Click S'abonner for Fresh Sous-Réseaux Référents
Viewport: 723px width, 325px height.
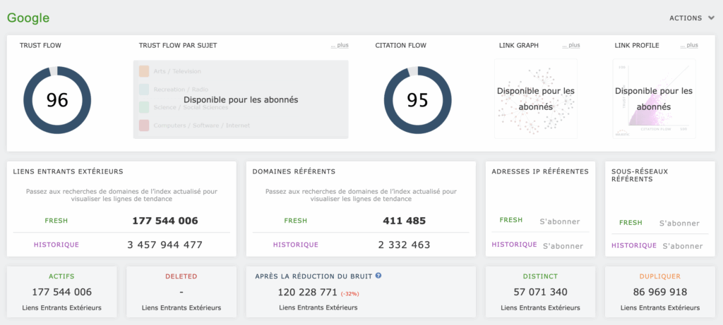[679, 223]
